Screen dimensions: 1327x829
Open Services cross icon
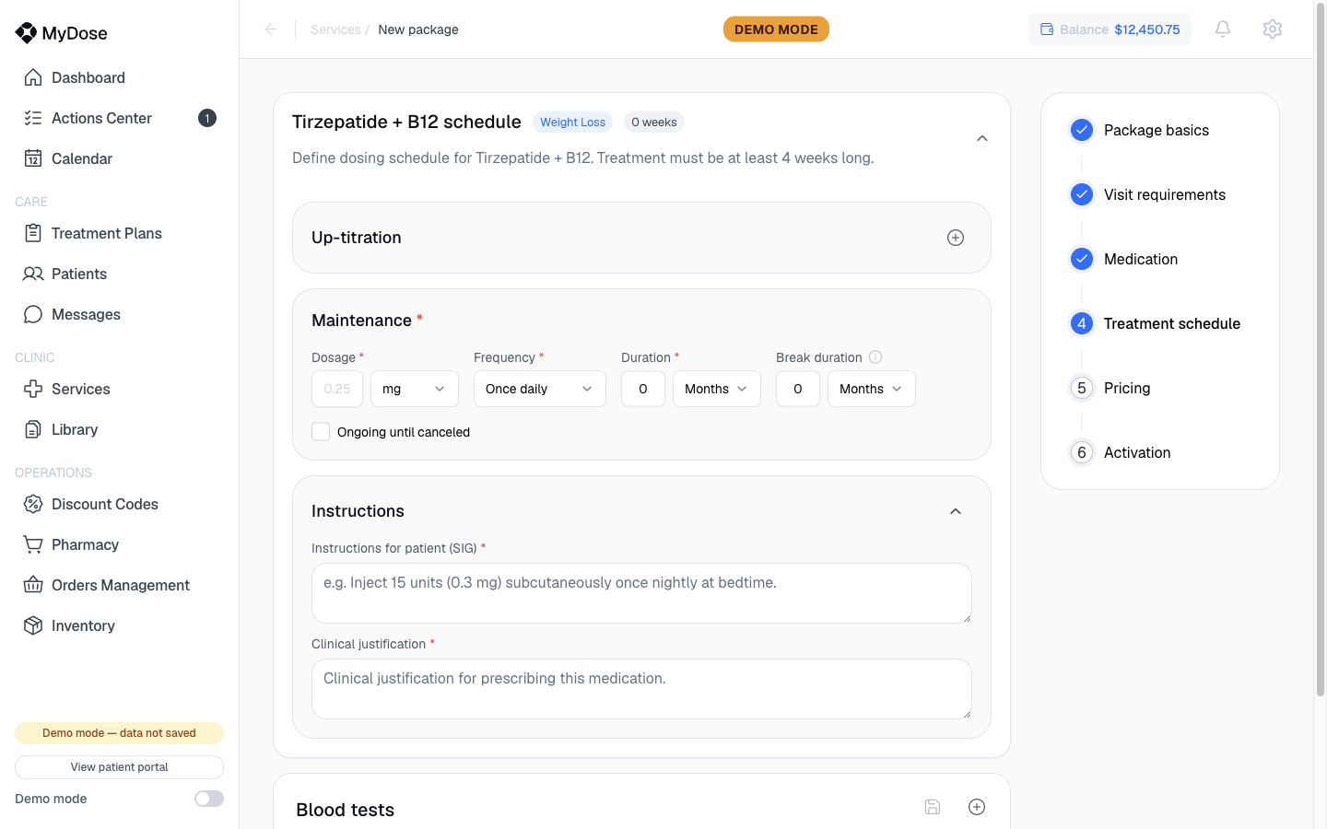coord(33,389)
